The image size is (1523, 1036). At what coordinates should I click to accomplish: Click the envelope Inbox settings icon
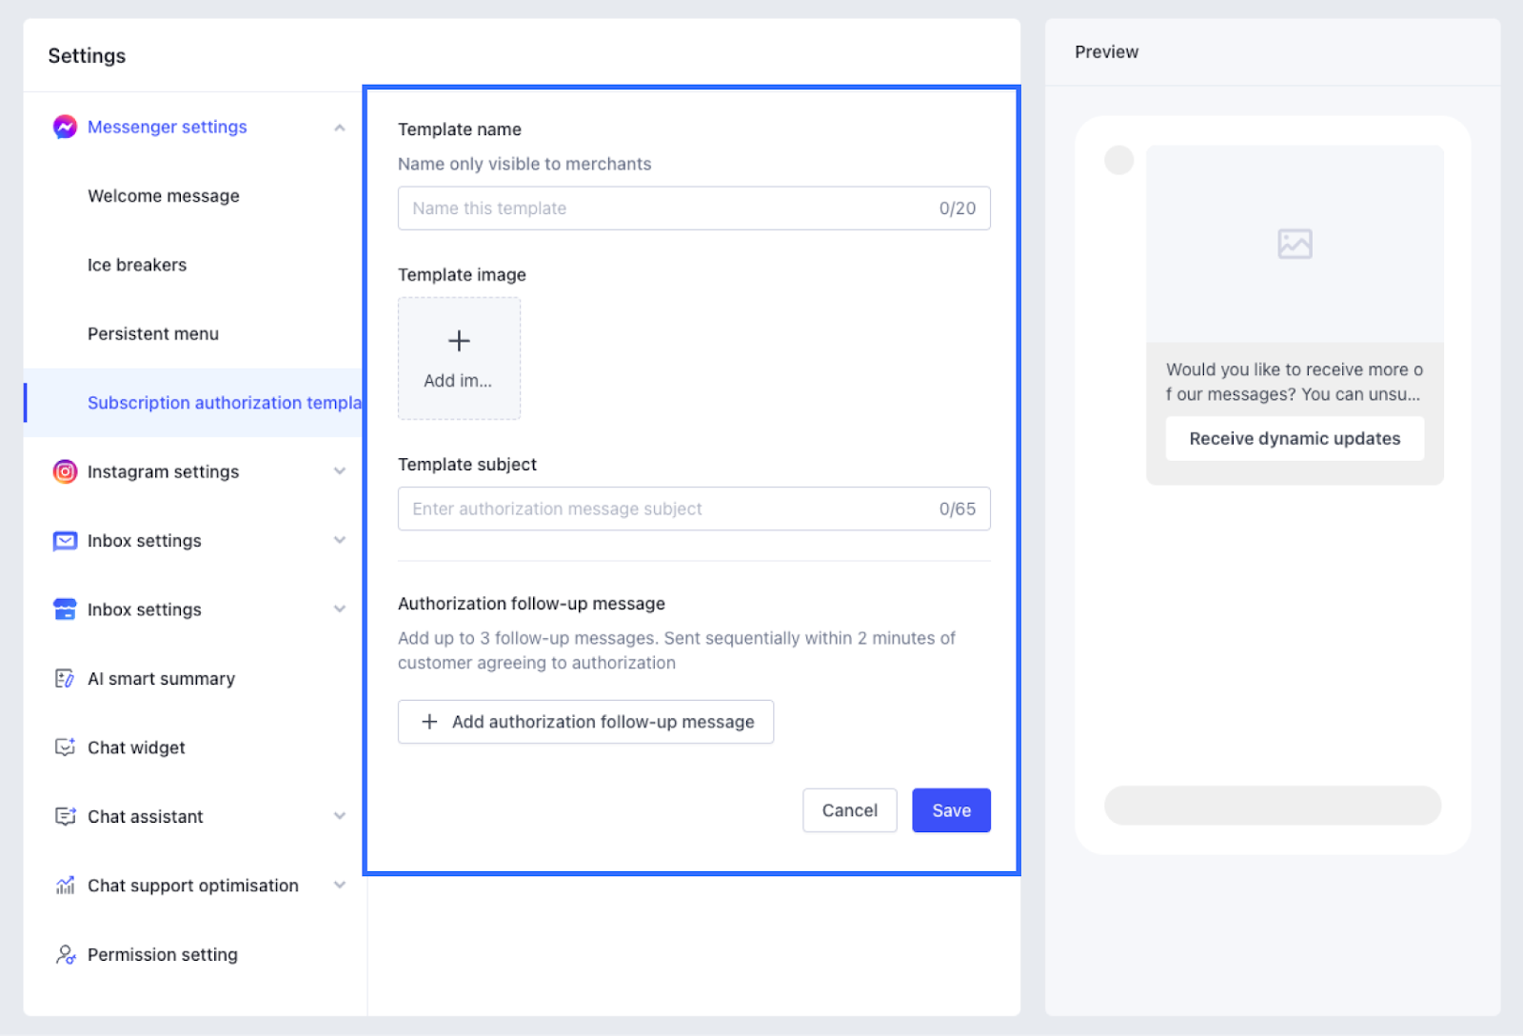click(x=65, y=541)
